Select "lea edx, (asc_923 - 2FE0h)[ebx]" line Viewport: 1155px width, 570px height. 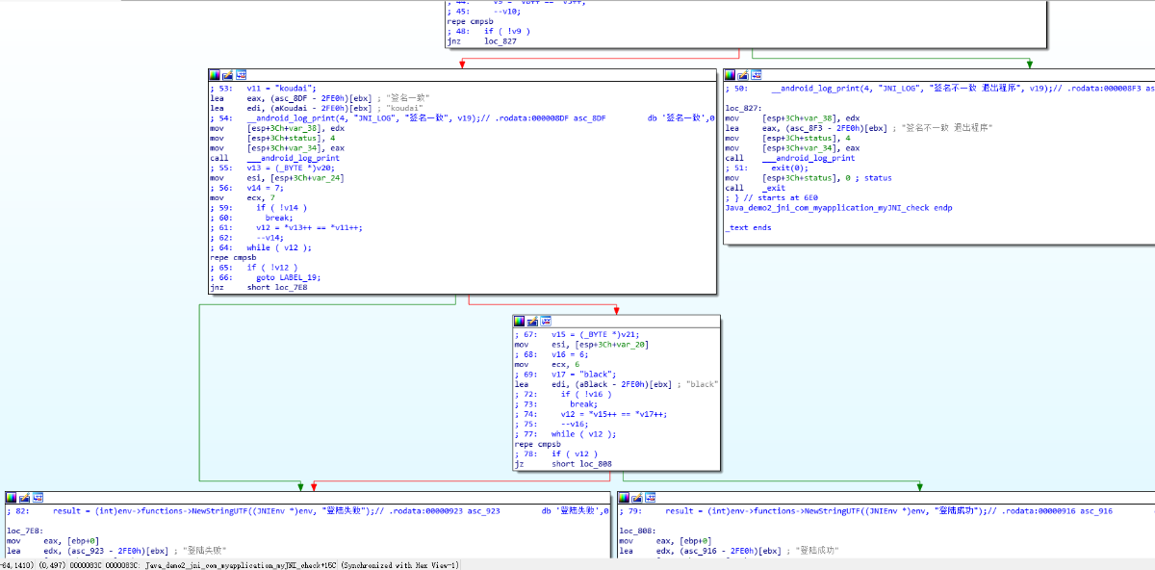116,551
